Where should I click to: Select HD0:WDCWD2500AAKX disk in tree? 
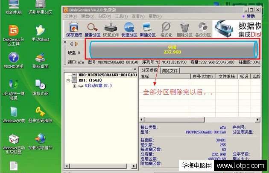pyautogui.click(x=107, y=75)
